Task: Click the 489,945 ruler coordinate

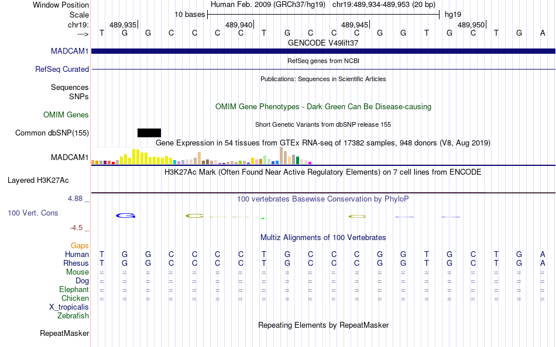Action: point(355,25)
